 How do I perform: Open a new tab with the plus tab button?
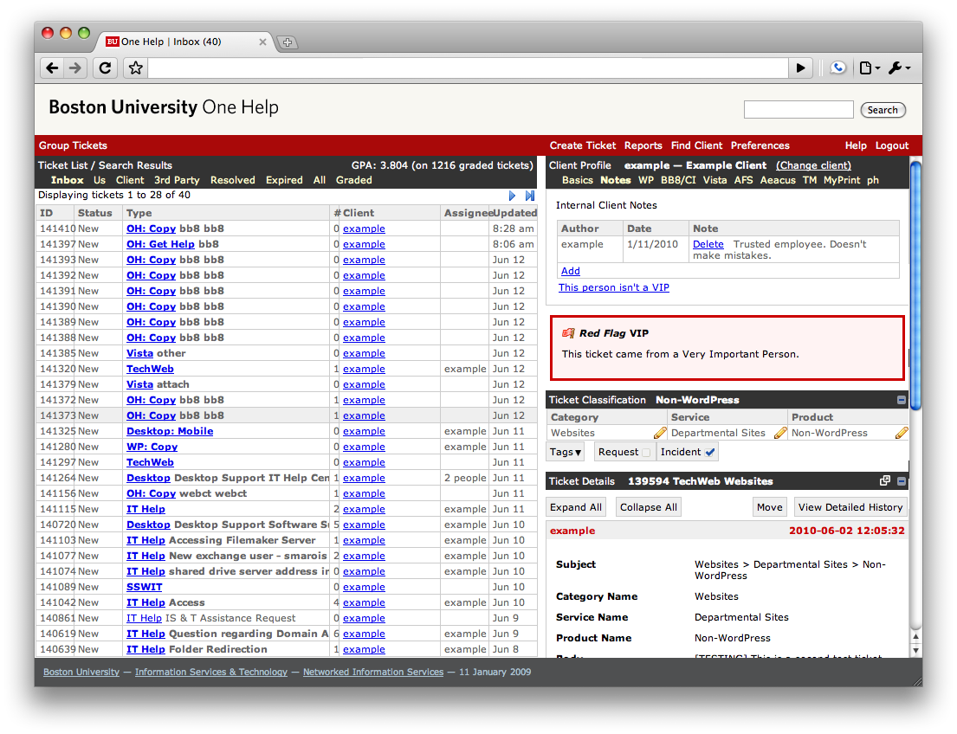point(287,42)
